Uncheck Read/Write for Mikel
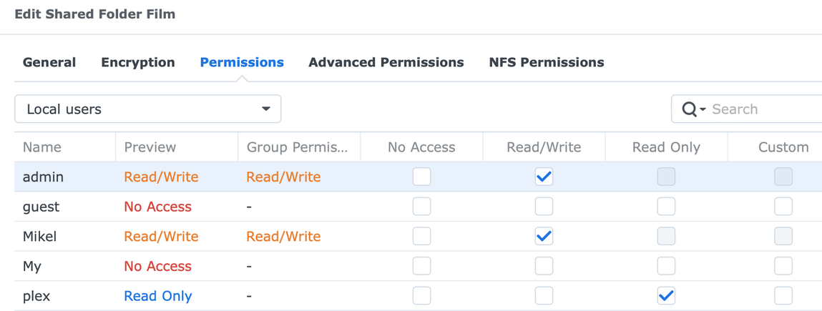 coord(544,237)
